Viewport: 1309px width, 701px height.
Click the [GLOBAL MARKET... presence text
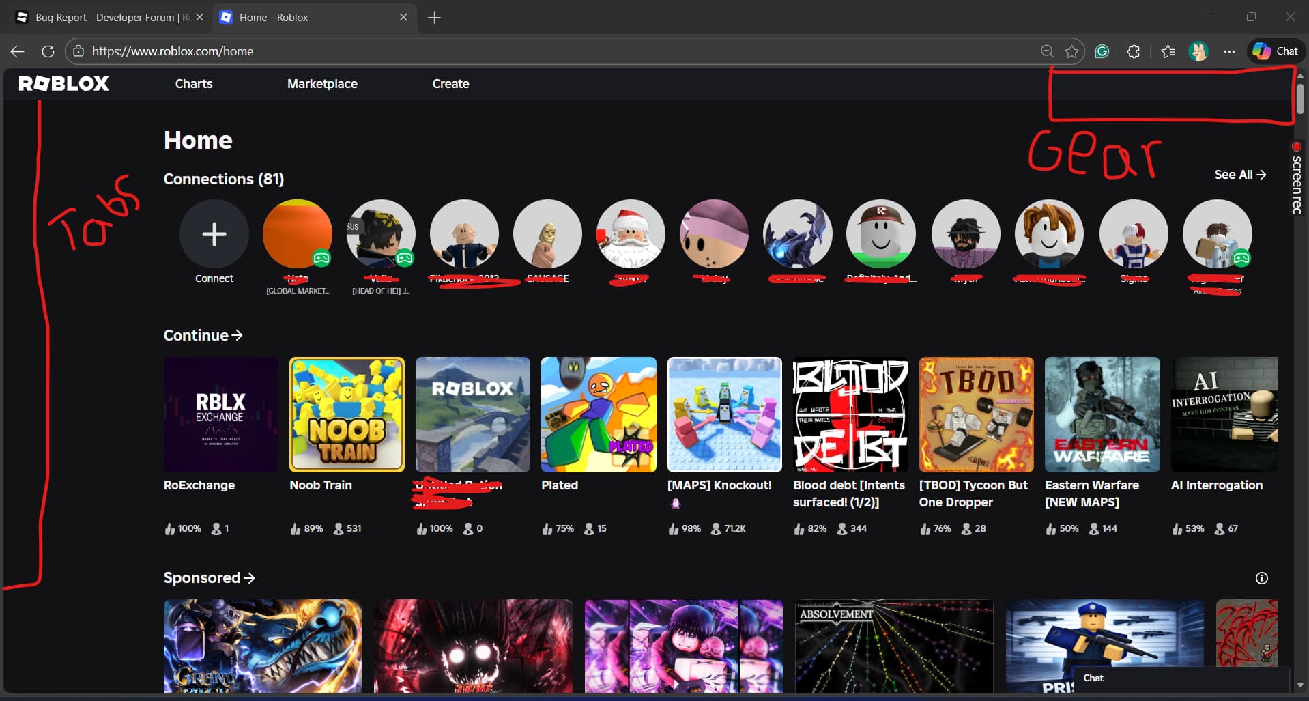pos(298,291)
